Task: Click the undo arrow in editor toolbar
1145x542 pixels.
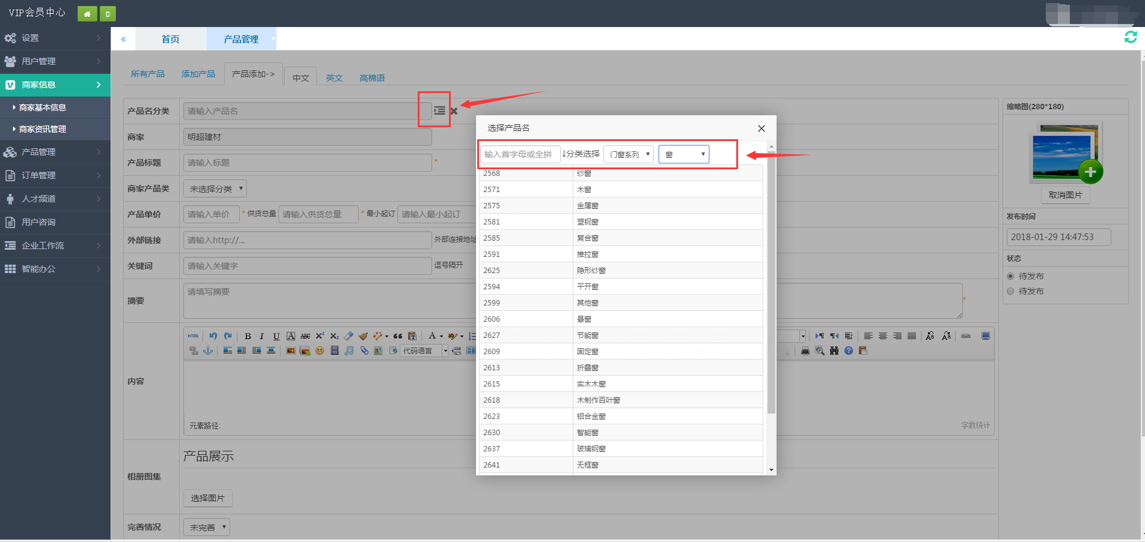Action: coord(213,336)
